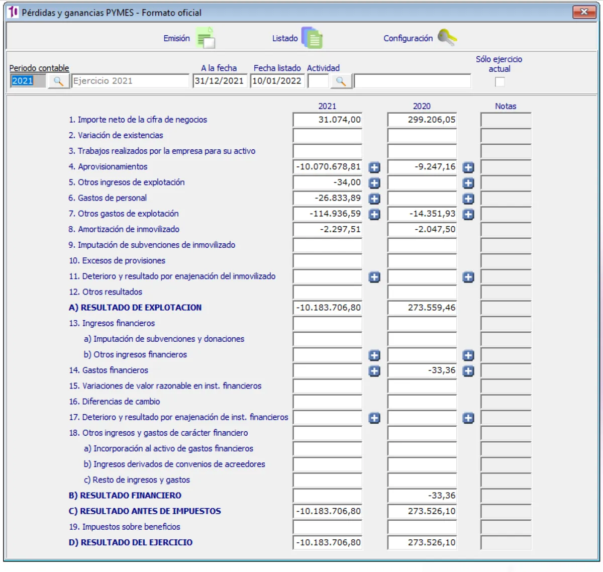Expand 2021 Otros ingresos financieros plus

pyautogui.click(x=374, y=355)
